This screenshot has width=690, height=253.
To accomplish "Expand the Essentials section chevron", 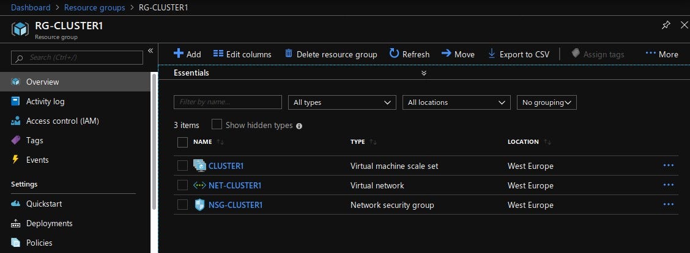I will click(424, 73).
